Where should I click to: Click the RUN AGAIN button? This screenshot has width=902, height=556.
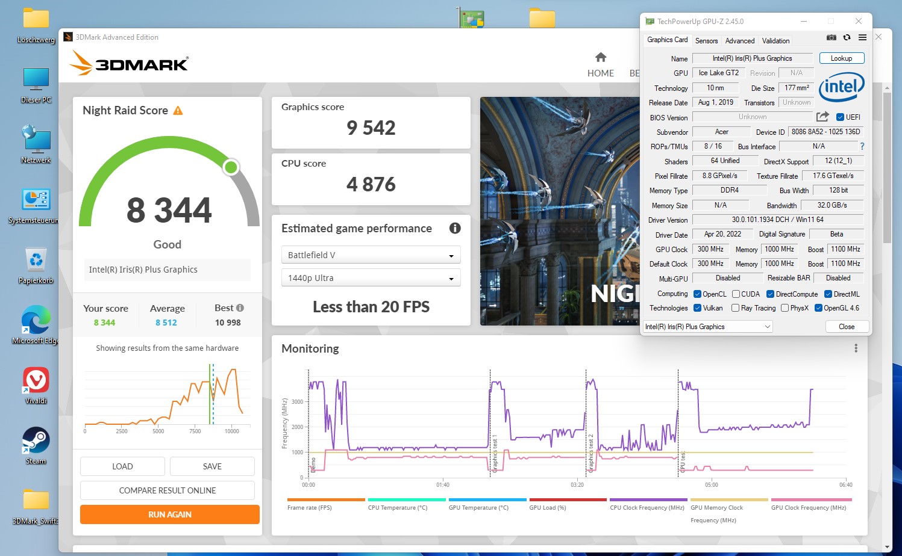pyautogui.click(x=169, y=514)
